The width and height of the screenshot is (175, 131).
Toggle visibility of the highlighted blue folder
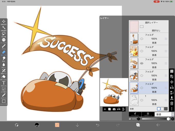pos(142,88)
